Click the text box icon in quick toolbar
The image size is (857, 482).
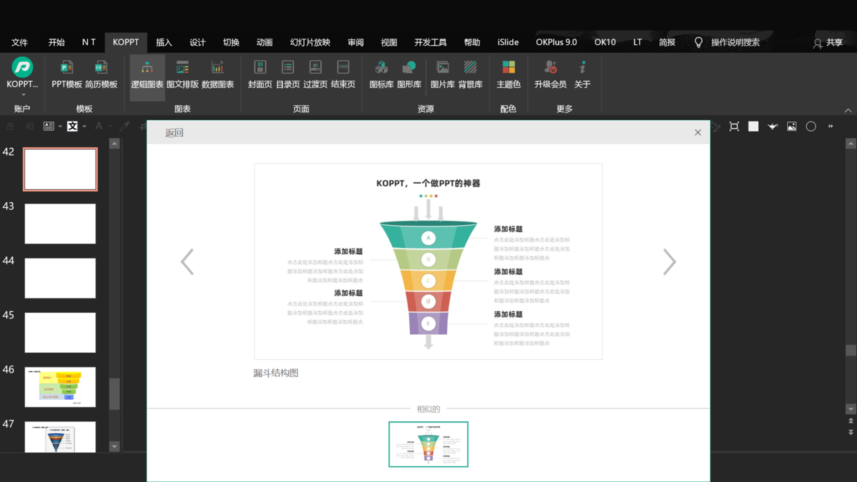(x=49, y=126)
